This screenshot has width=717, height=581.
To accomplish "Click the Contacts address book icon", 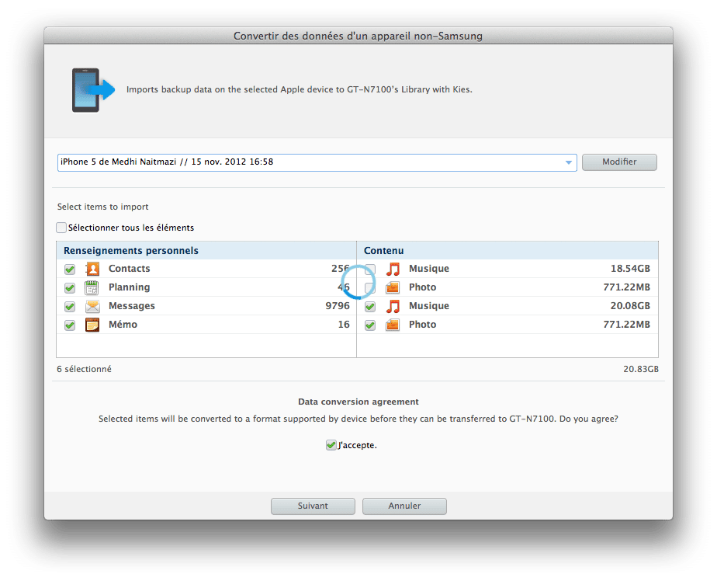I will point(92,269).
